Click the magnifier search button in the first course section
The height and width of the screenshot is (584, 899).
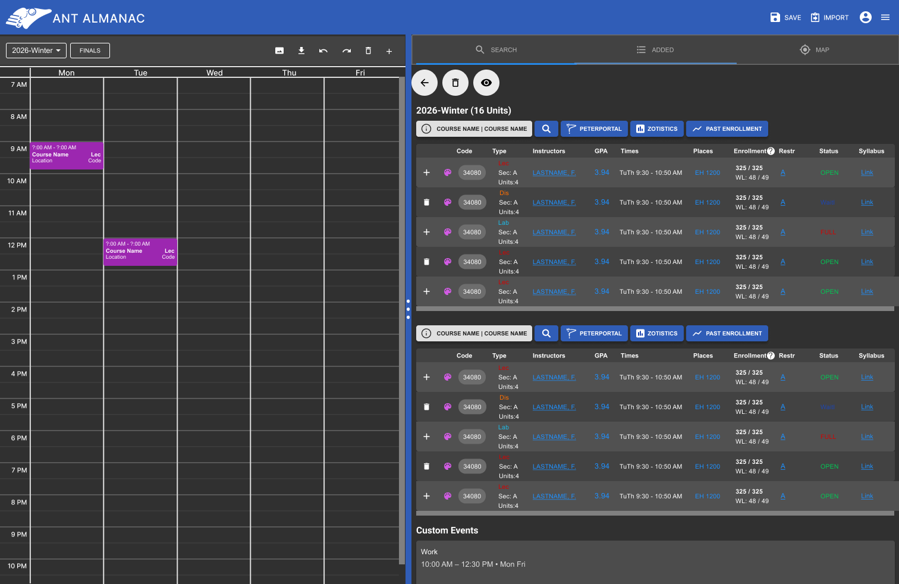point(546,129)
